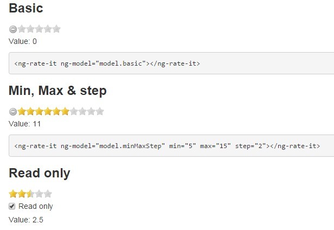Click the 'Basic' section heading
The width and height of the screenshot is (334, 230).
[x=26, y=9]
